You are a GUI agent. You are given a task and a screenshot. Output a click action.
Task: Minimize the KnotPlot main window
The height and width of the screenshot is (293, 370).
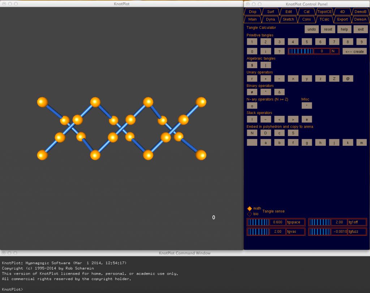pos(10,4)
